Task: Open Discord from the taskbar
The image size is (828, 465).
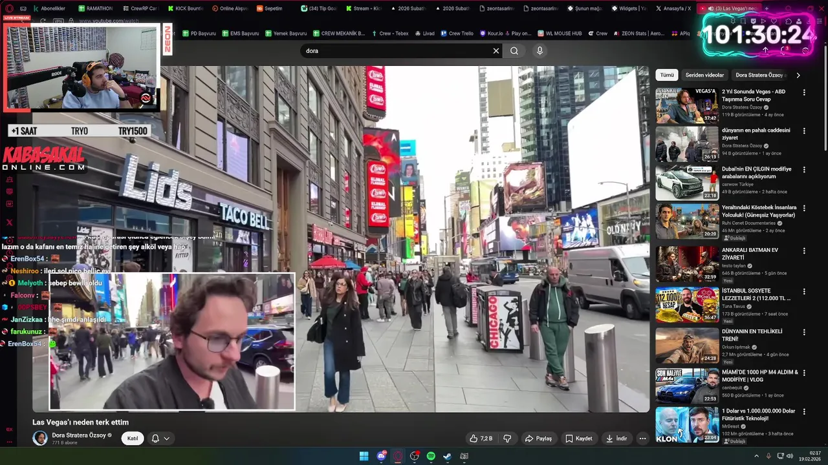Action: tap(381, 457)
